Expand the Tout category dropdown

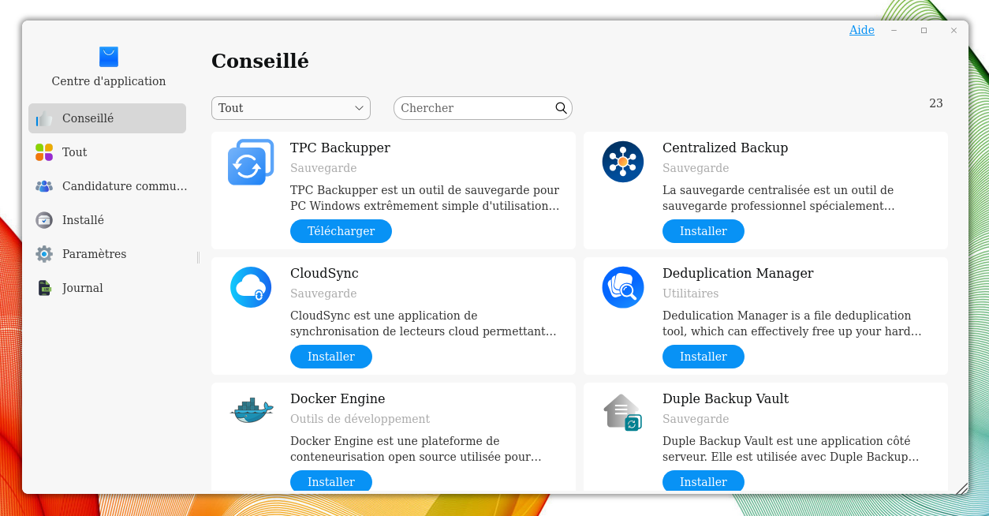[291, 108]
